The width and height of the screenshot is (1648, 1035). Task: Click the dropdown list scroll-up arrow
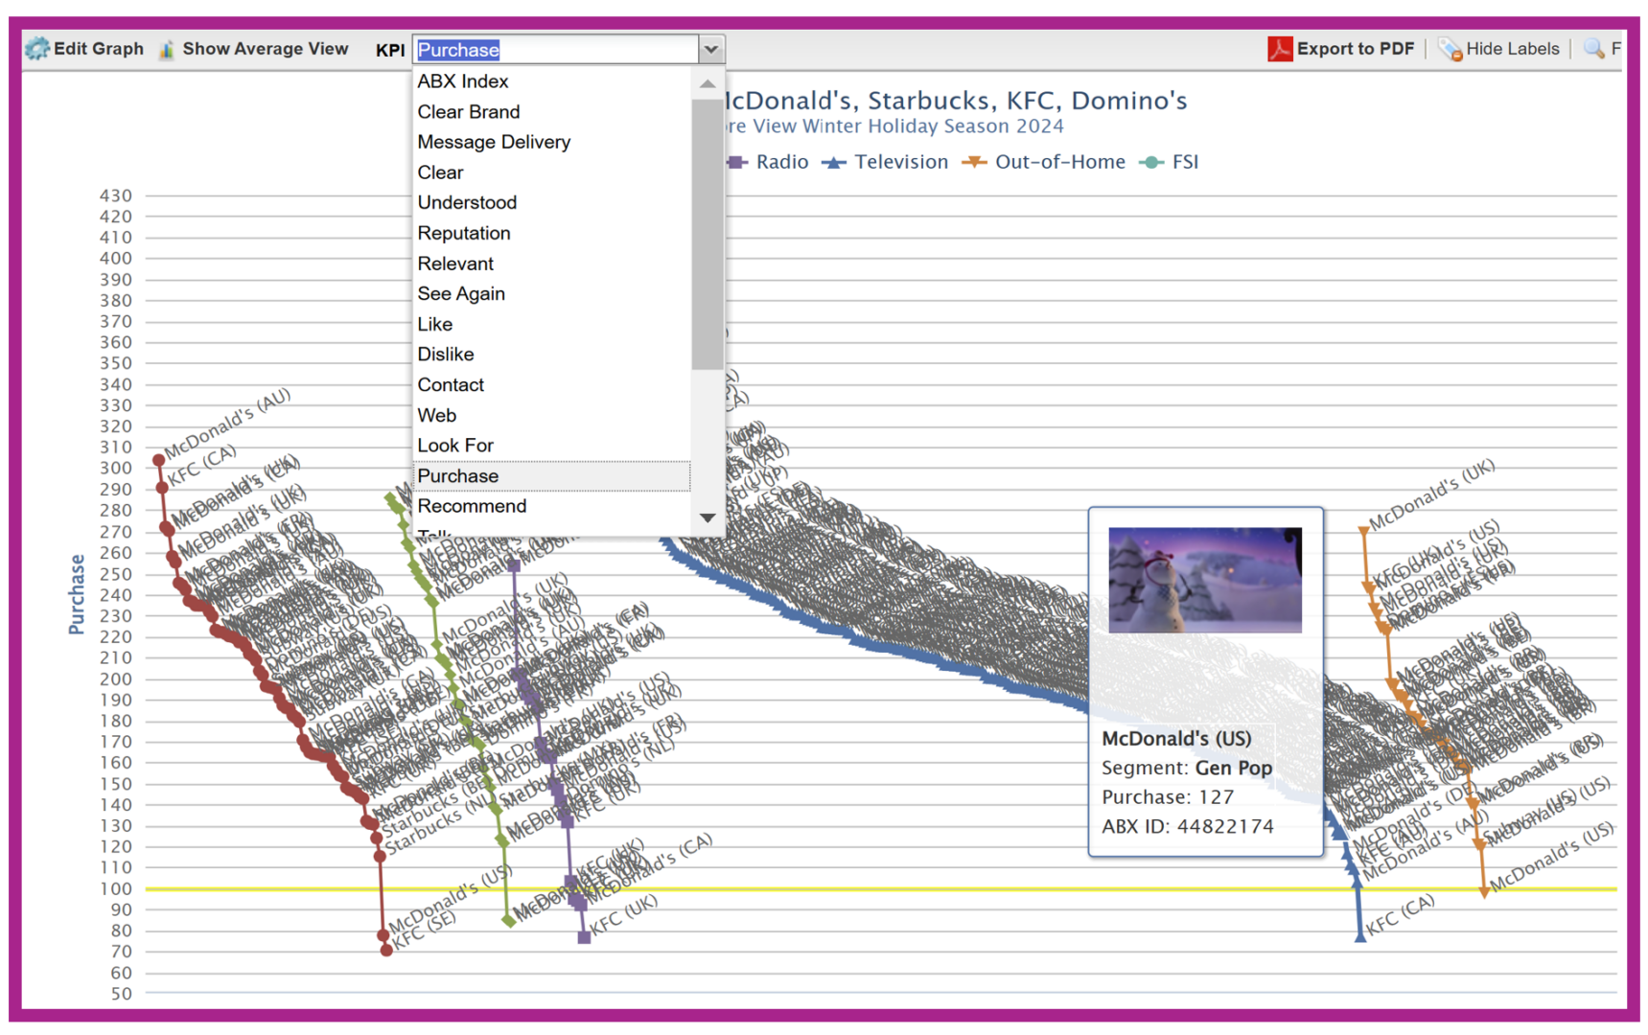708,84
